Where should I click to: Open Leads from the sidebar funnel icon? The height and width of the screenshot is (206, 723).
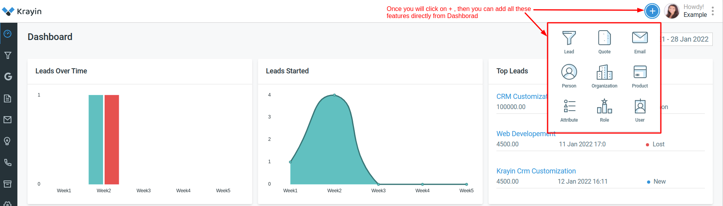(7, 55)
